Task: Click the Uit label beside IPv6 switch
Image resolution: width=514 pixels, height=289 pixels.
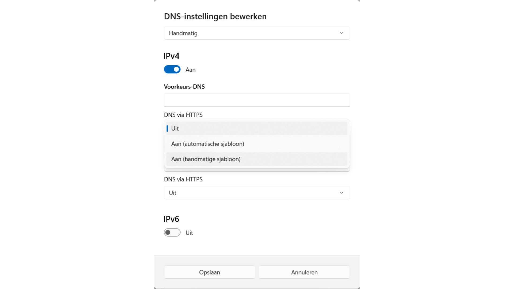Action: click(x=189, y=233)
